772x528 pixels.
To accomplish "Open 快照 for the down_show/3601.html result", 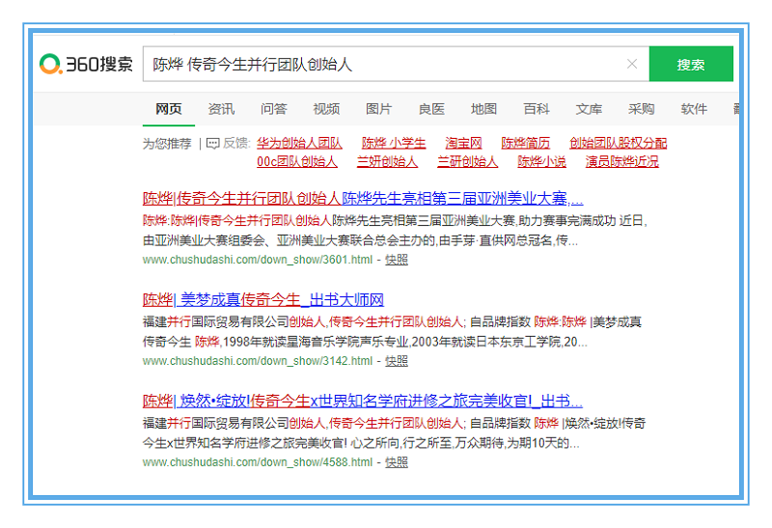I will point(396,260).
